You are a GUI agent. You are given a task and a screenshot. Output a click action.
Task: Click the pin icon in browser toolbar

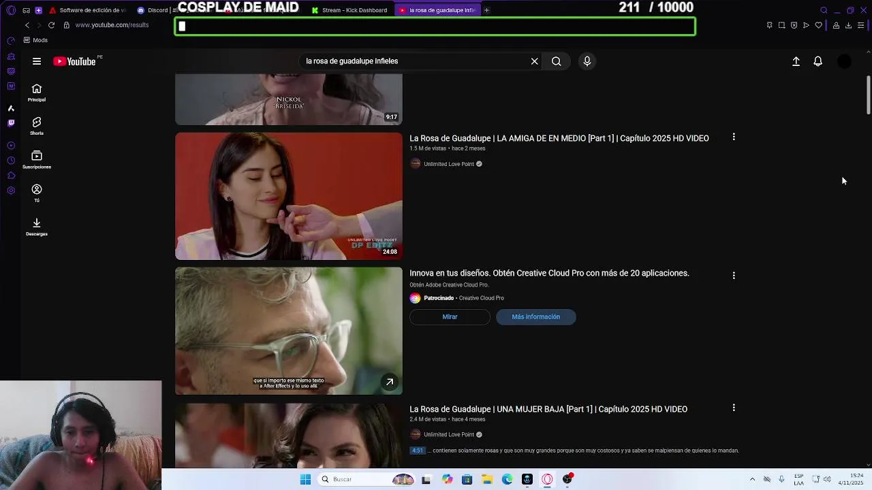point(769,25)
